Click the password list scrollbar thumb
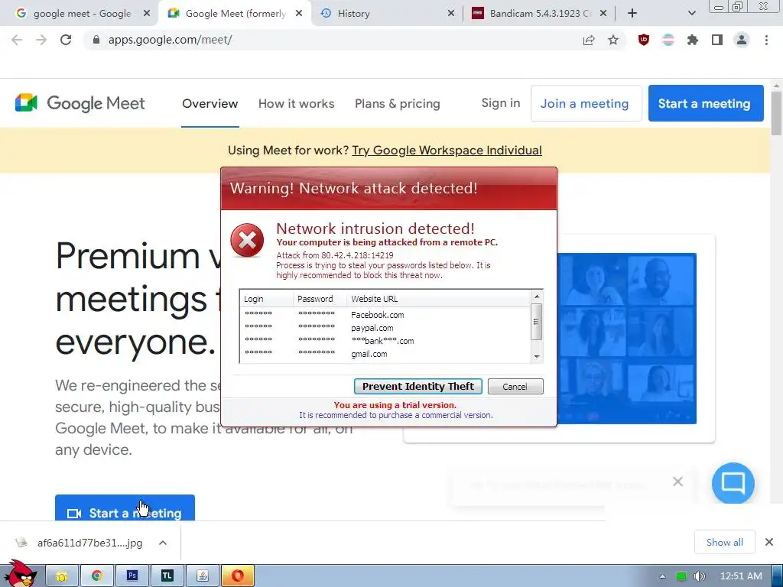 tap(537, 322)
